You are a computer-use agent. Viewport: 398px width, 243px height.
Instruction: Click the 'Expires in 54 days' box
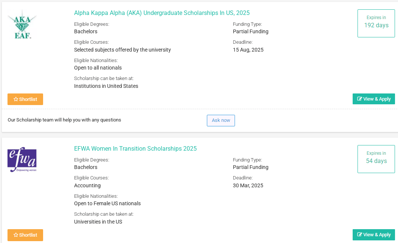(376, 159)
